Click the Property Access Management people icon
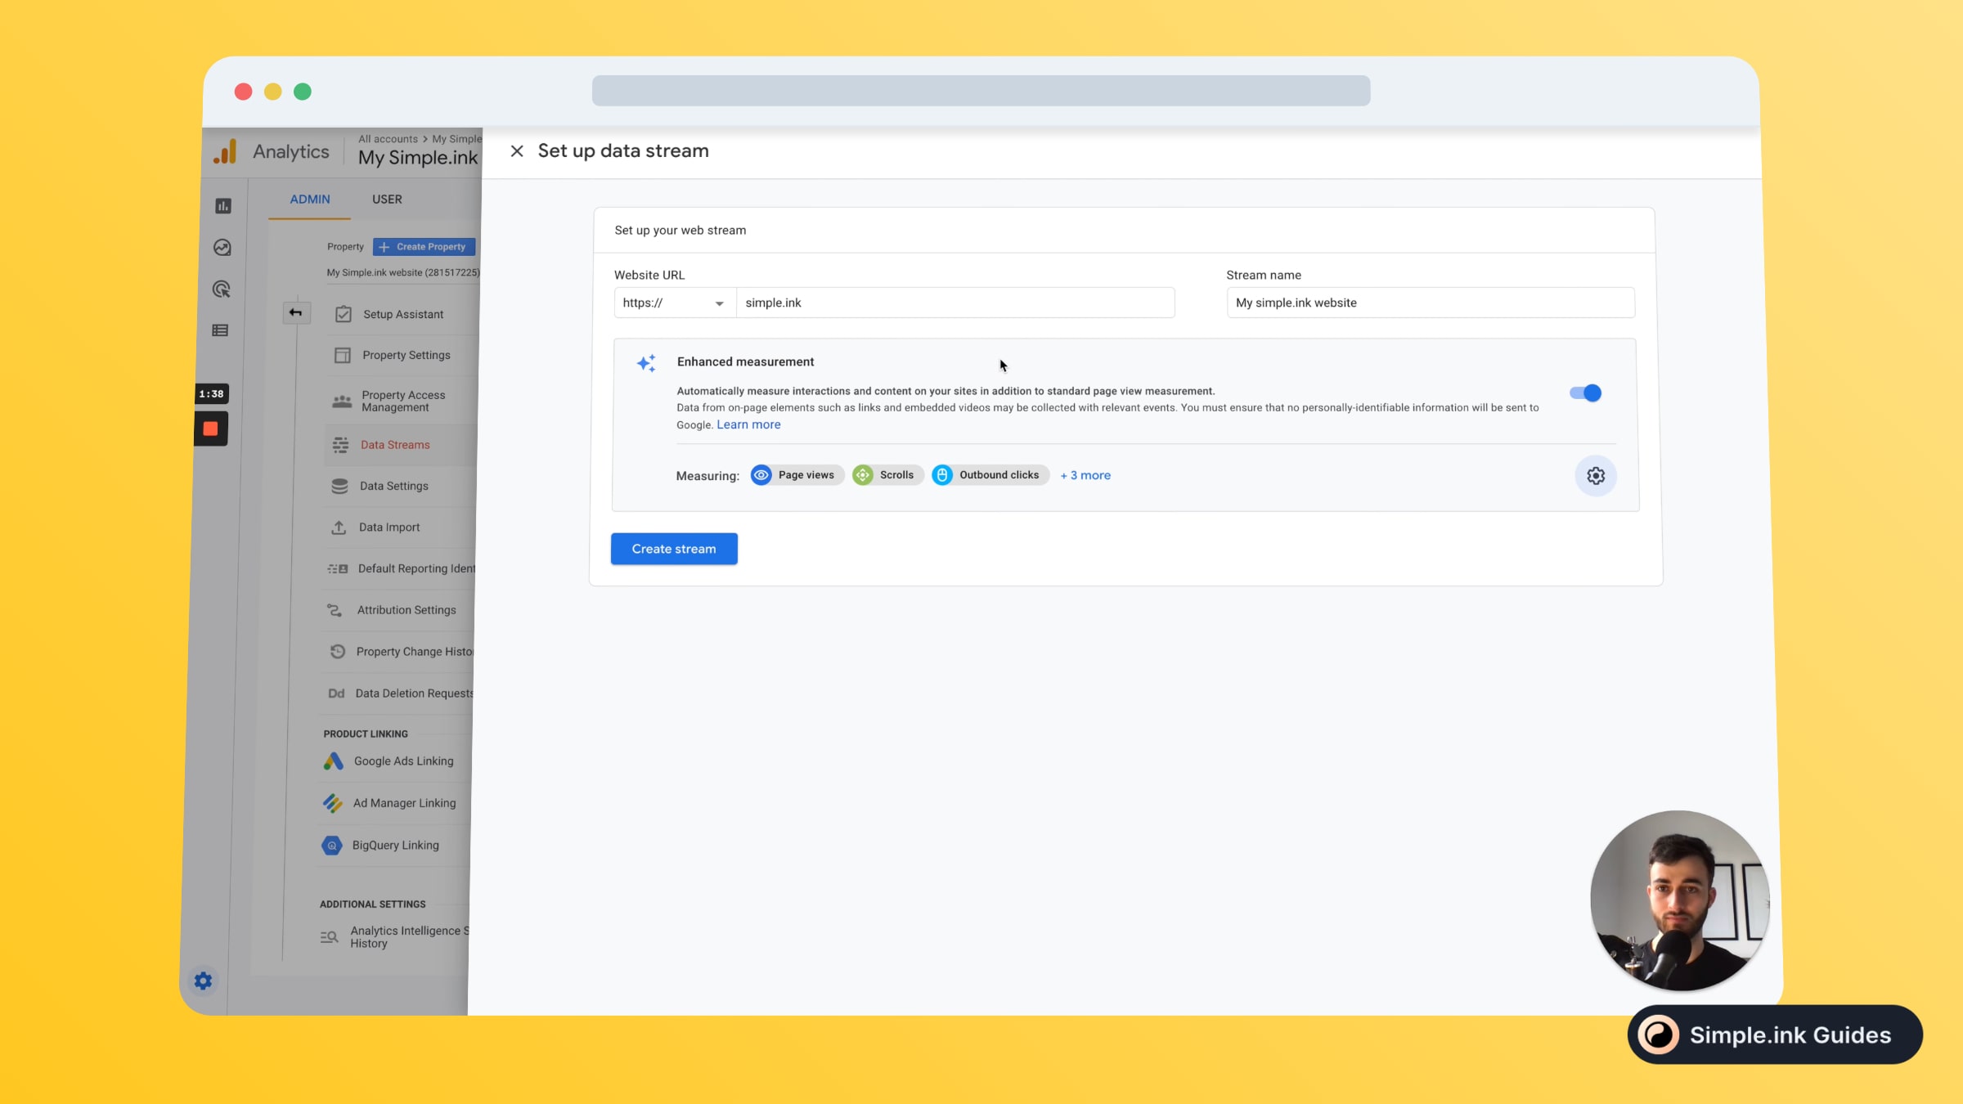 pos(342,402)
